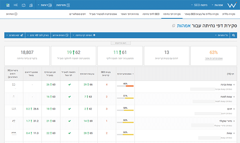The height and width of the screenshot is (143, 240).
Task: Click ranking value 11.3 in עוגות row
Action: [36, 133]
